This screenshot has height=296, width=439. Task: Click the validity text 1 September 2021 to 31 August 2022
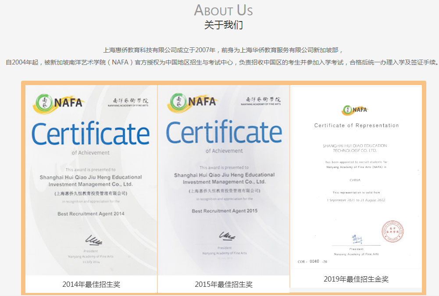[x=356, y=200]
